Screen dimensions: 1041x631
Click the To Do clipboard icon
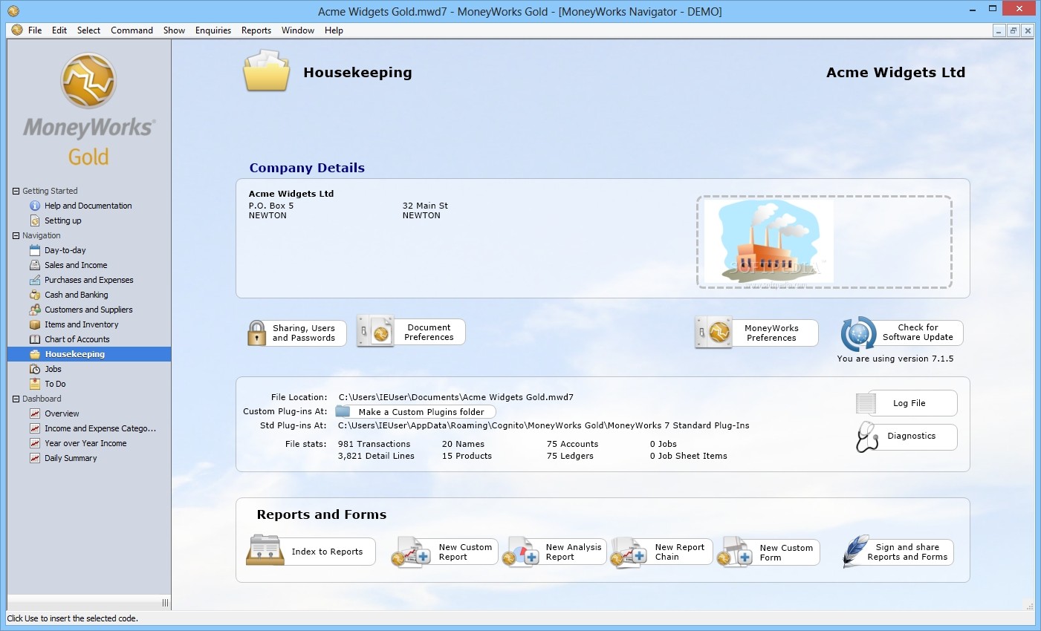[35, 384]
